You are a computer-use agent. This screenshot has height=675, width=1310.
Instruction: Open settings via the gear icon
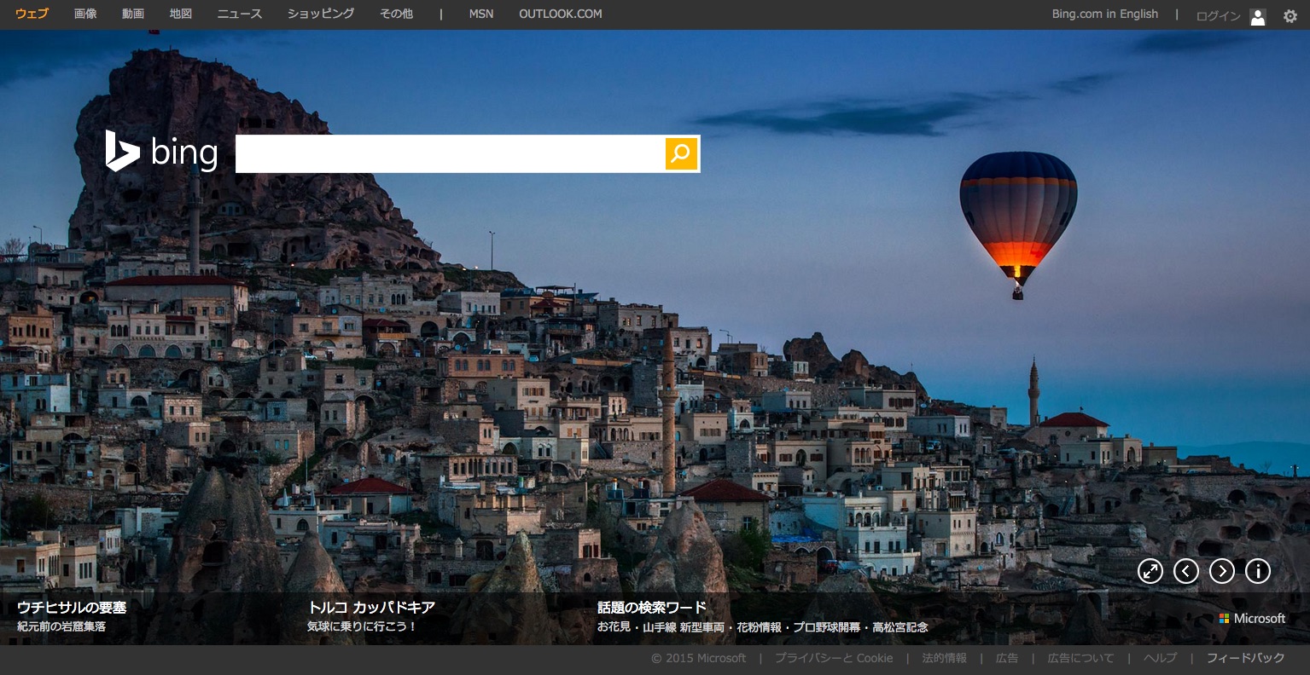[1290, 16]
